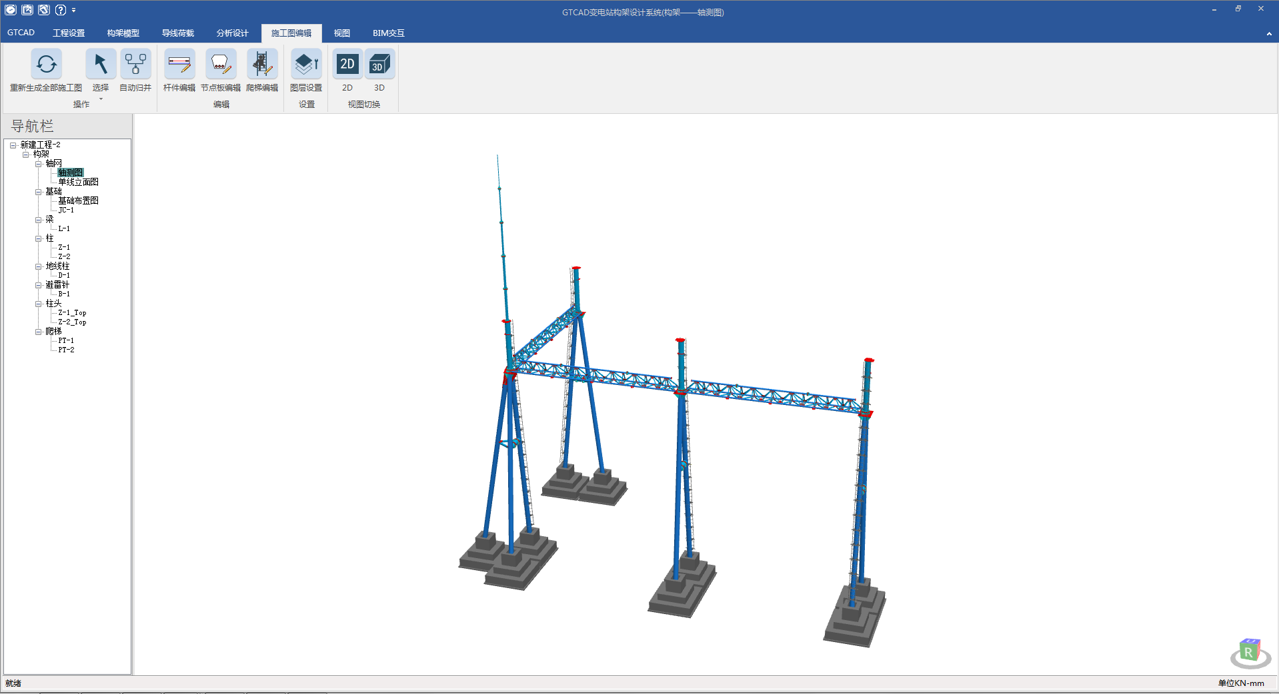Collapse the ribbon with the chevron
This screenshot has width=1279, height=694.
point(1268,34)
